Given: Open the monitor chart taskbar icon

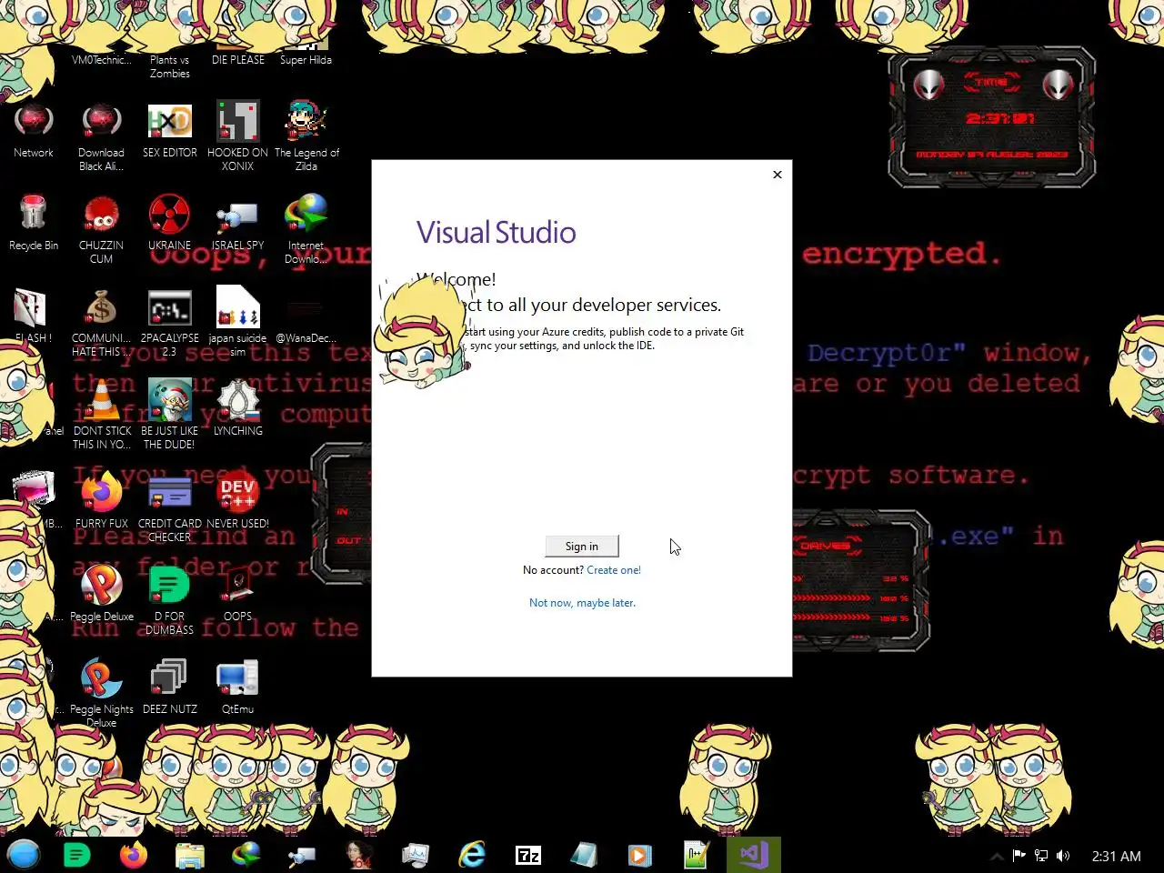Looking at the screenshot, I should pos(416,855).
